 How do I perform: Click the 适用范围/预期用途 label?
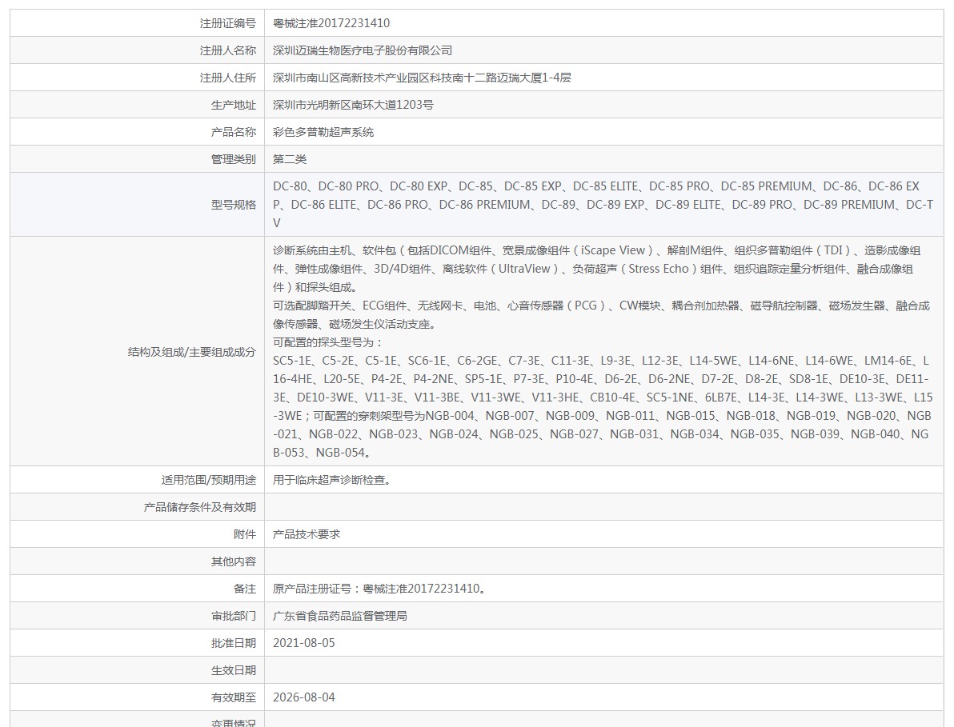coord(208,480)
